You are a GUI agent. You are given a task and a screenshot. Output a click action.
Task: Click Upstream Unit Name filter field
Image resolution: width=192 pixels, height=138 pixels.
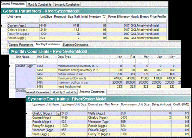46,108
